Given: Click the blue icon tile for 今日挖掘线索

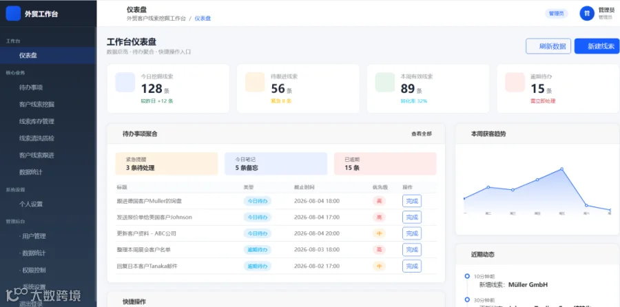Looking at the screenshot, I should pos(125,82).
